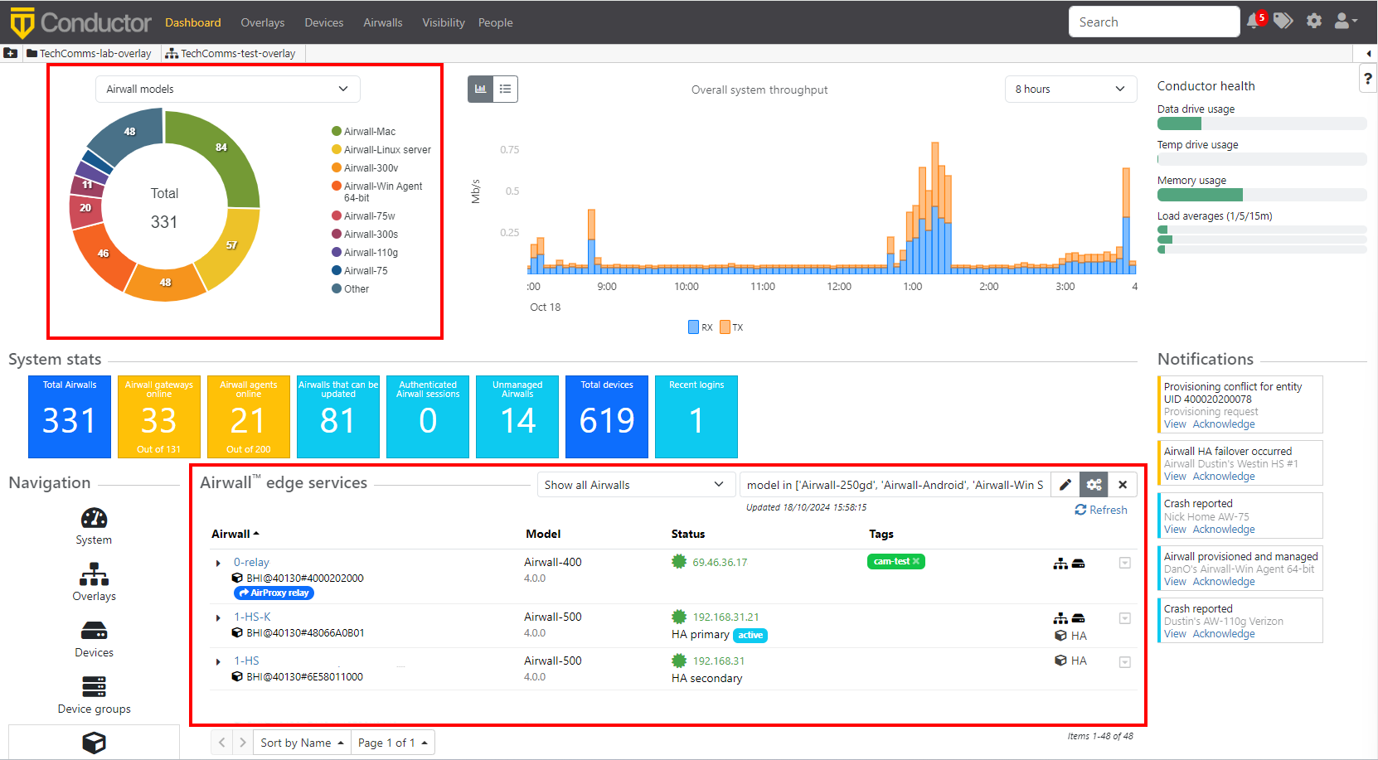
Task: Click the cube icon below Device groups
Action: pyautogui.click(x=94, y=743)
